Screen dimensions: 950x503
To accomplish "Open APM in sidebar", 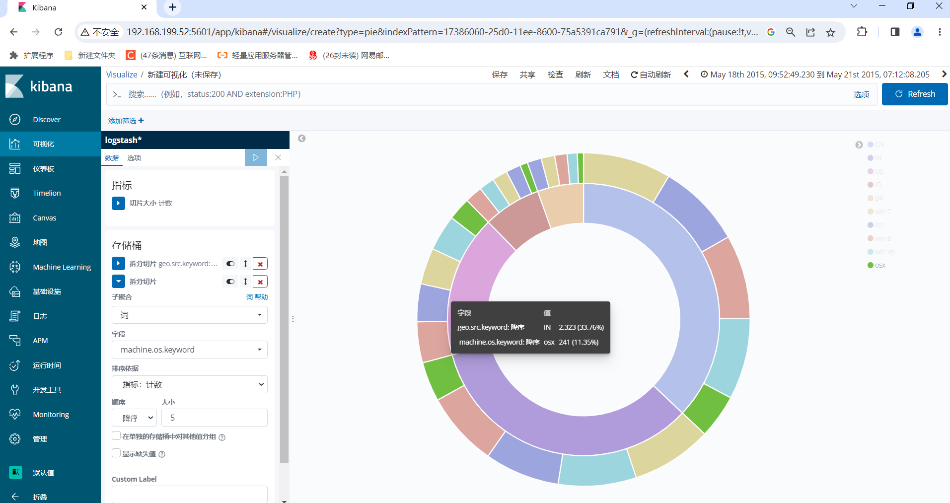I will (40, 341).
